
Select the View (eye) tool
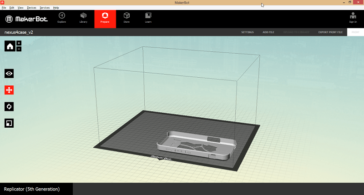[9, 74]
